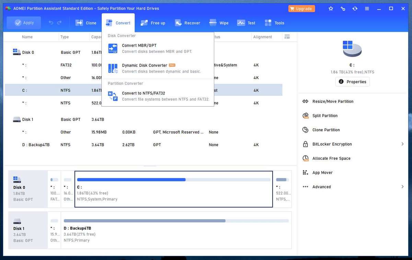
Task: Sort by the Alignment column header
Action: (262, 37)
